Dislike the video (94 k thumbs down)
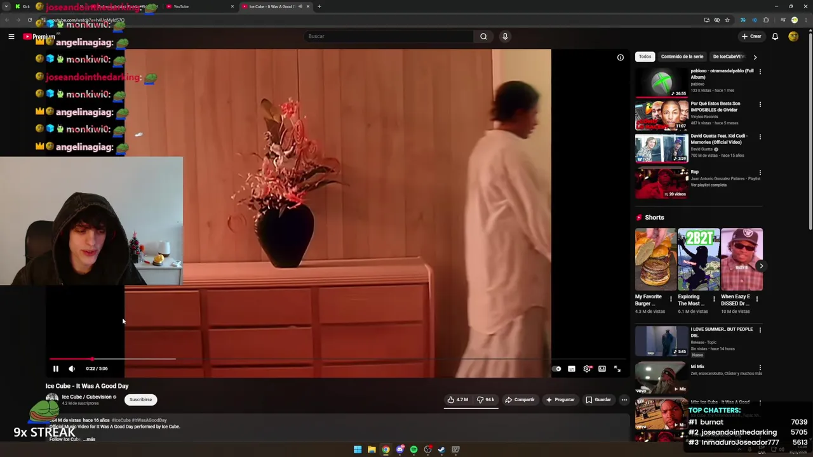This screenshot has width=813, height=457. [x=486, y=400]
